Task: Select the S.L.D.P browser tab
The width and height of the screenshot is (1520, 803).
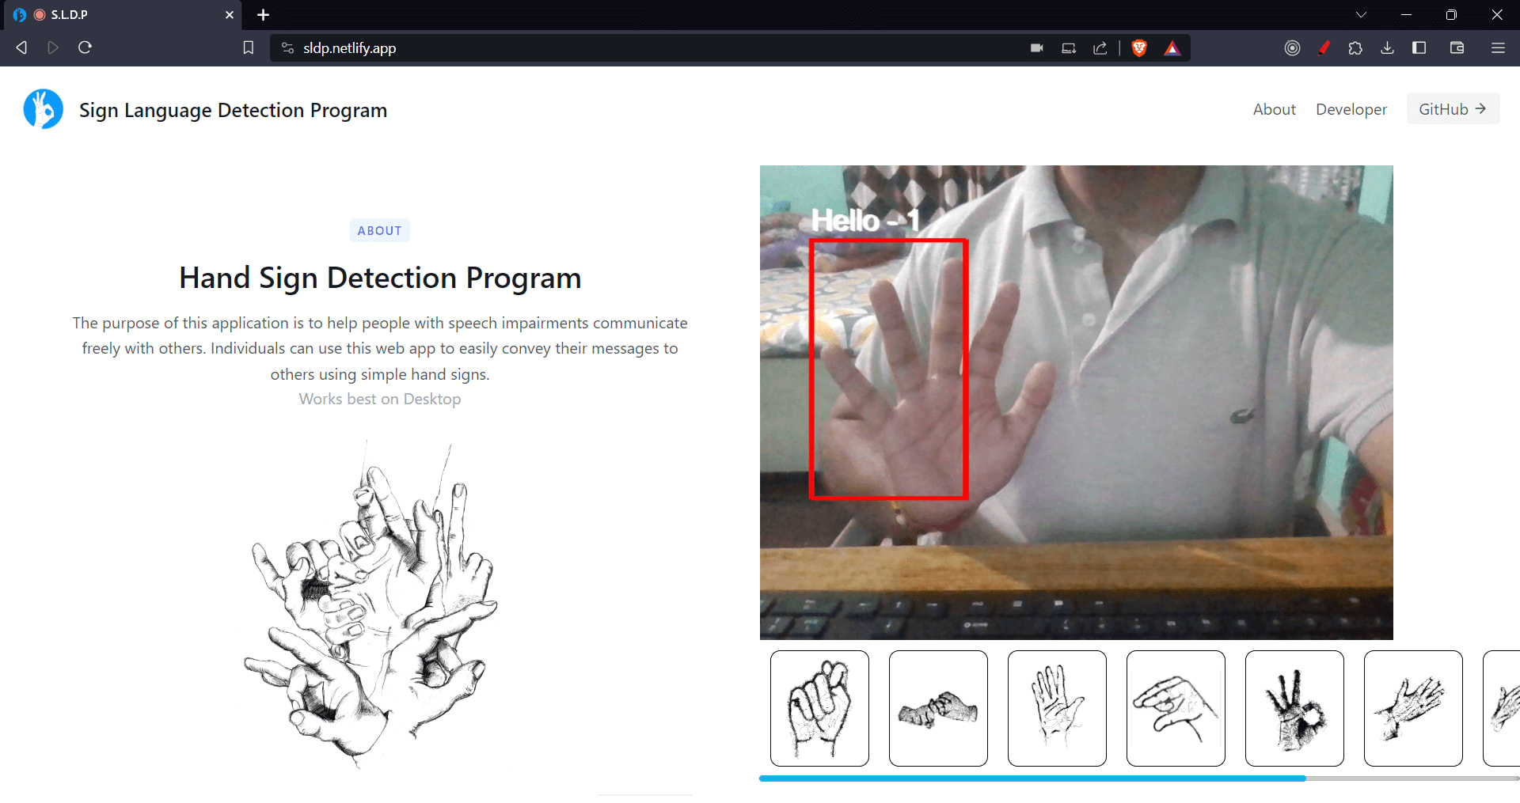Action: coord(123,15)
